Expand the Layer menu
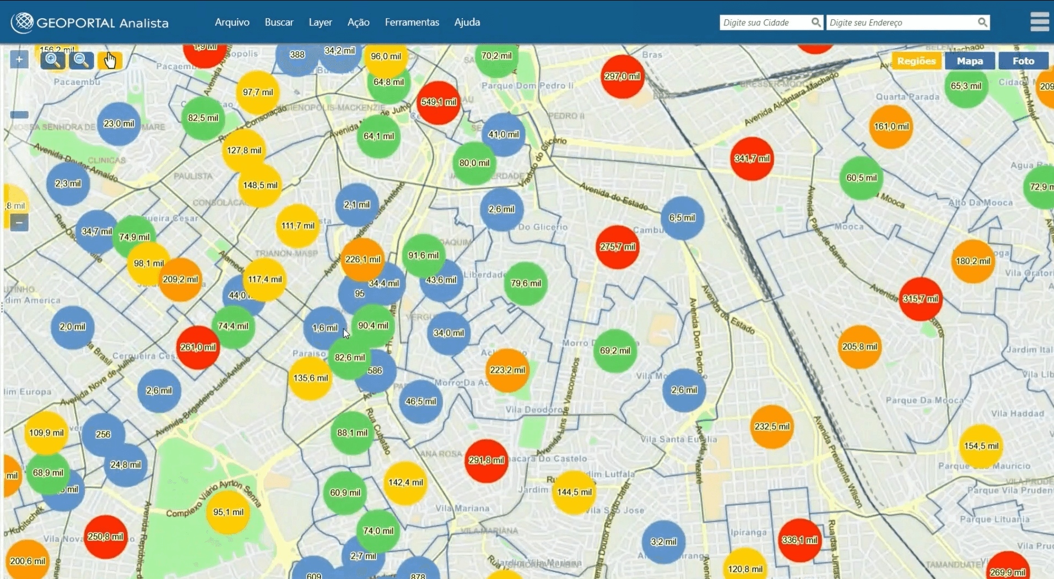 (320, 23)
